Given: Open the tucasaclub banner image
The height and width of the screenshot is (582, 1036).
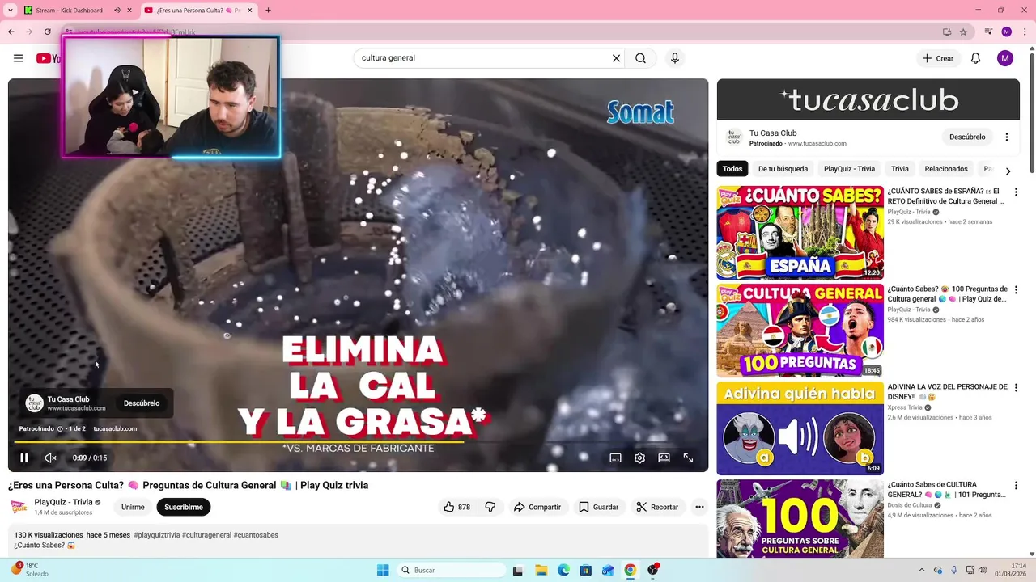Looking at the screenshot, I should click(x=868, y=99).
